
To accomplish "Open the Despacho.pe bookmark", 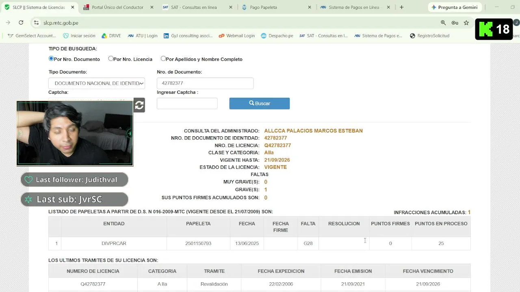I will pos(277,36).
